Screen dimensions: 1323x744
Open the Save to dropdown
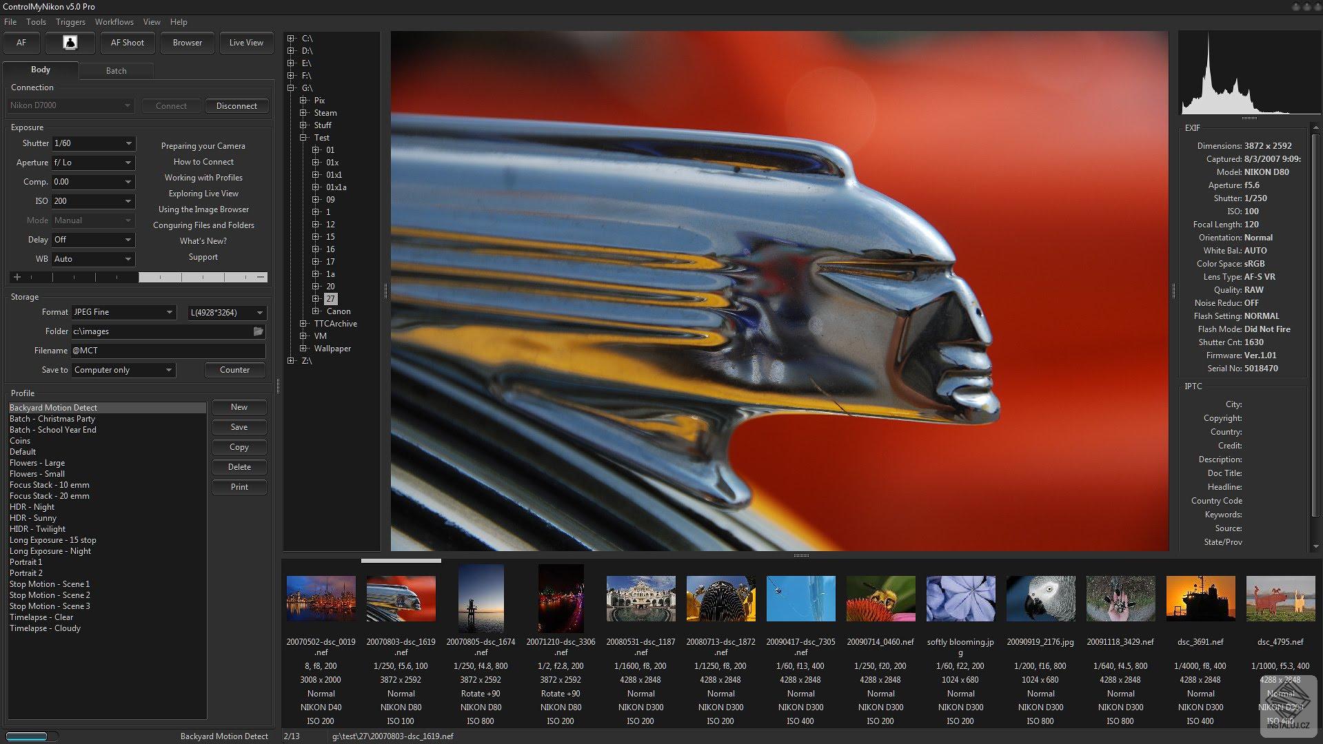pos(124,370)
